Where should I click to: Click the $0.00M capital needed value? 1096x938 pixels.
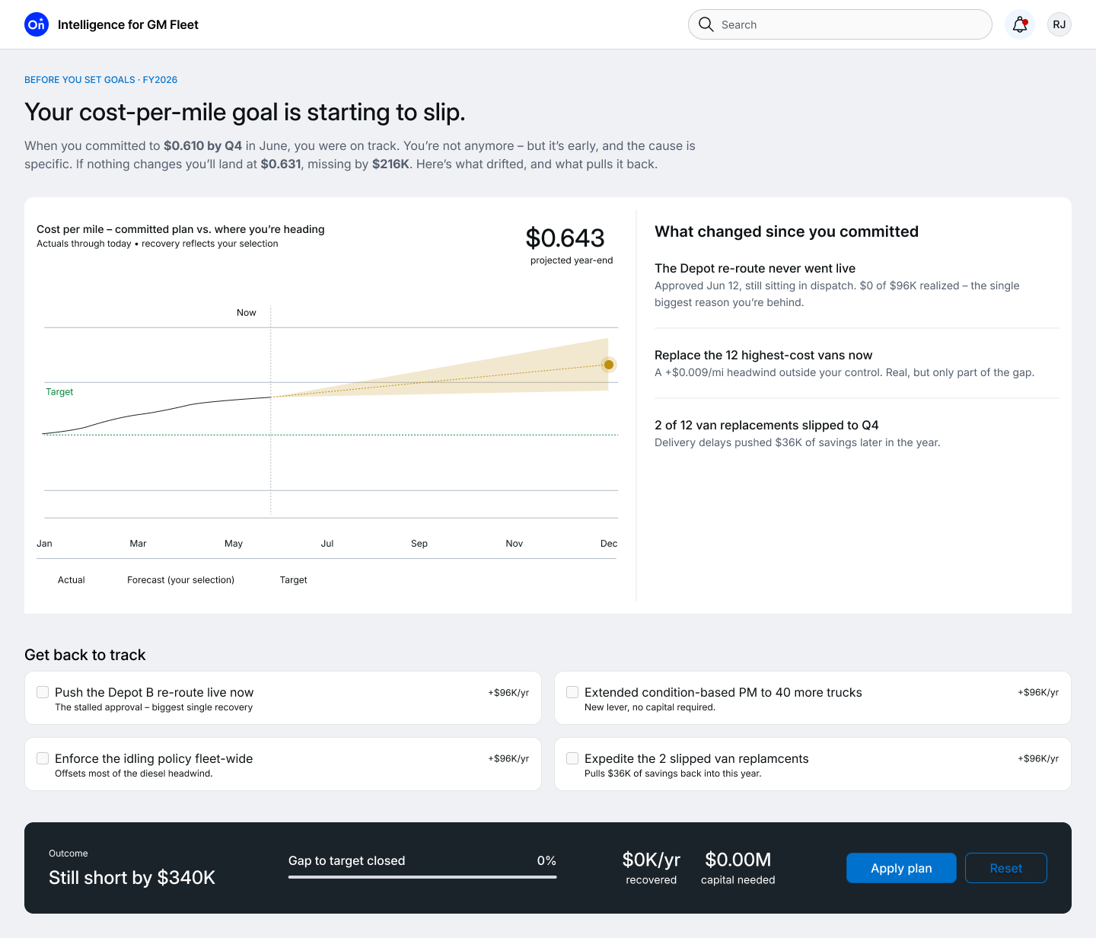(738, 860)
